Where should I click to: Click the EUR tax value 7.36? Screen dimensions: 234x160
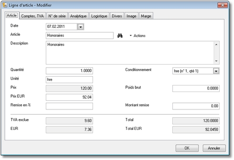69,129
